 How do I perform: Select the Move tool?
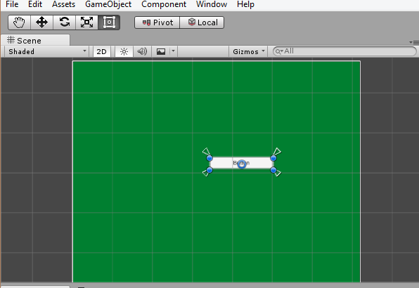click(42, 22)
